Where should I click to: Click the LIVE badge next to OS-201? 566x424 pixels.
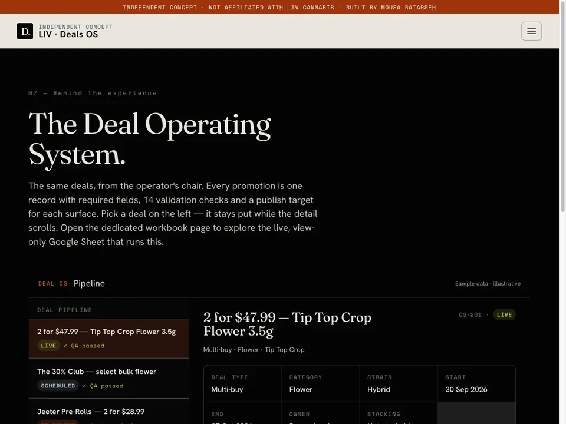[504, 314]
